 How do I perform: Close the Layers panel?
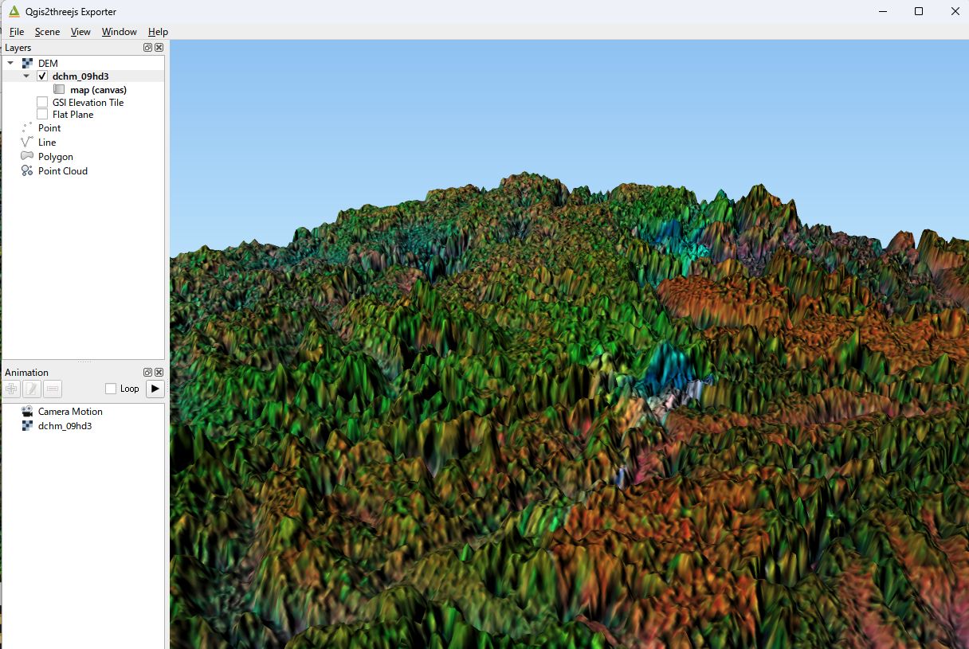(159, 48)
